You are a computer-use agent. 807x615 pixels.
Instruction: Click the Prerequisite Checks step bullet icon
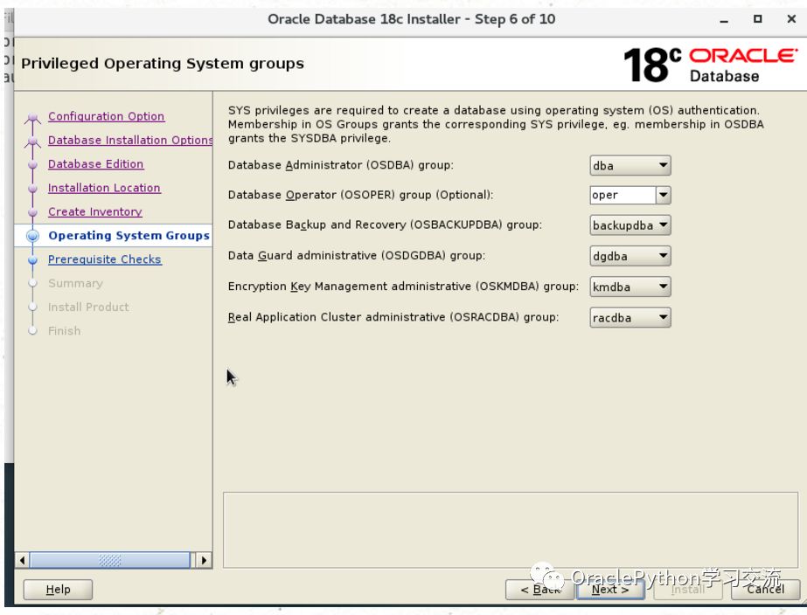pyautogui.click(x=33, y=260)
